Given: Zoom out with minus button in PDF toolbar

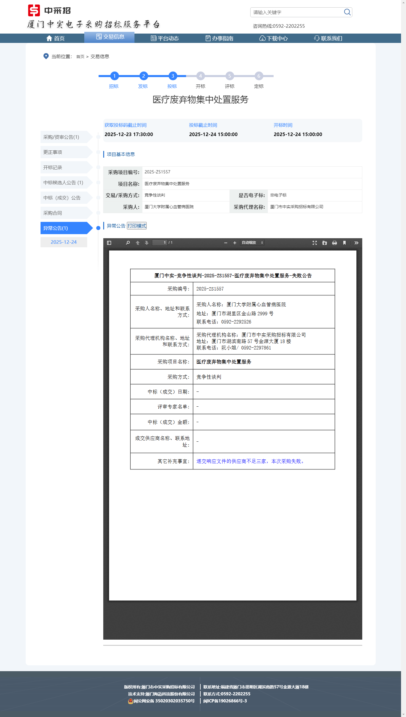Looking at the screenshot, I should click(226, 243).
